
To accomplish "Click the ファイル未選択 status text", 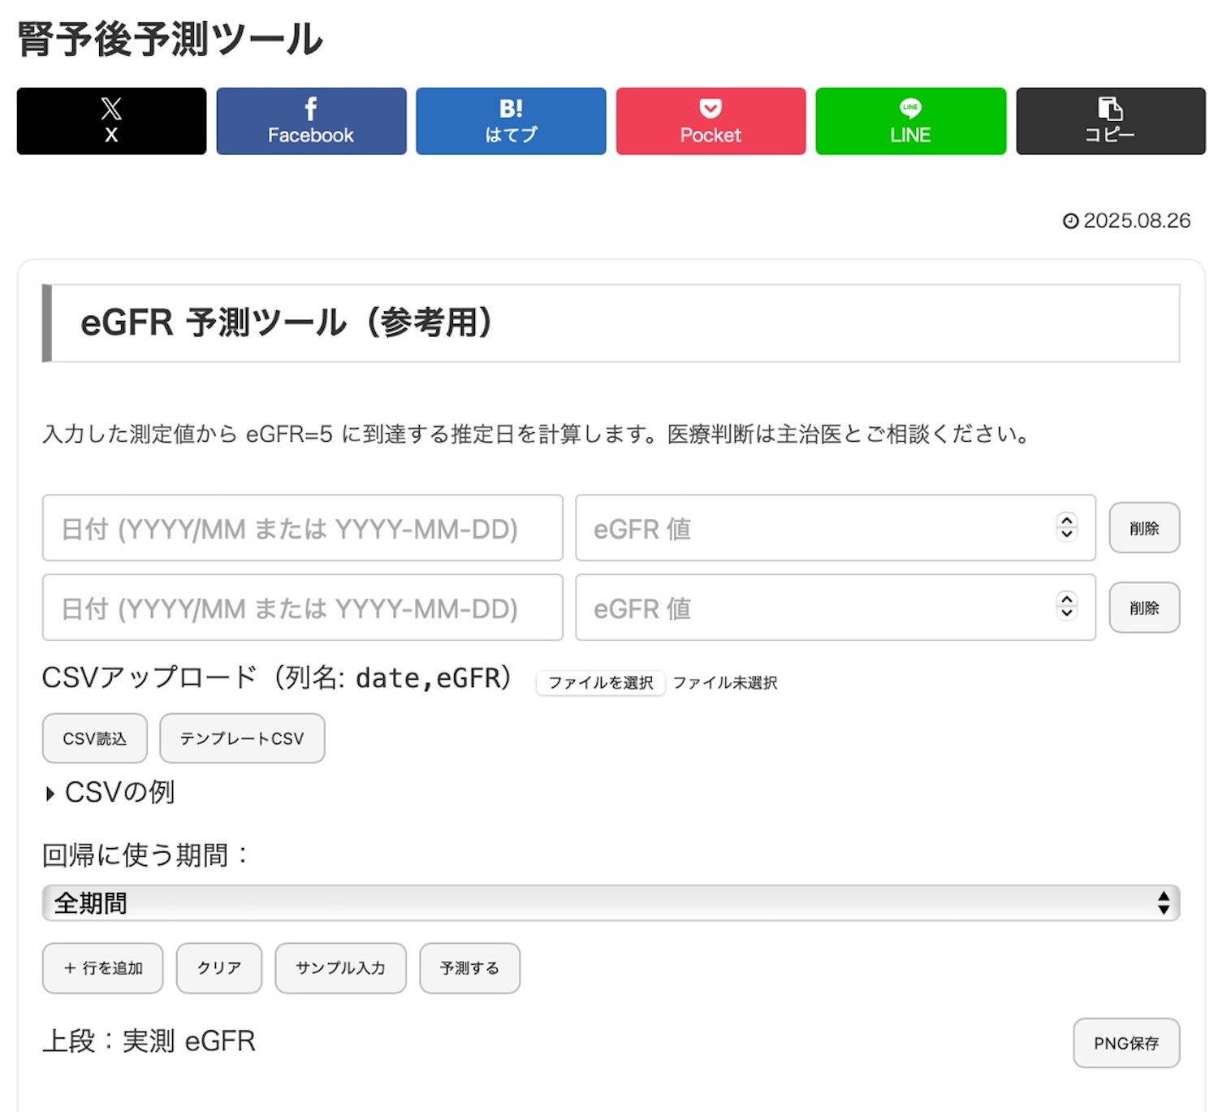I will click(x=725, y=683).
